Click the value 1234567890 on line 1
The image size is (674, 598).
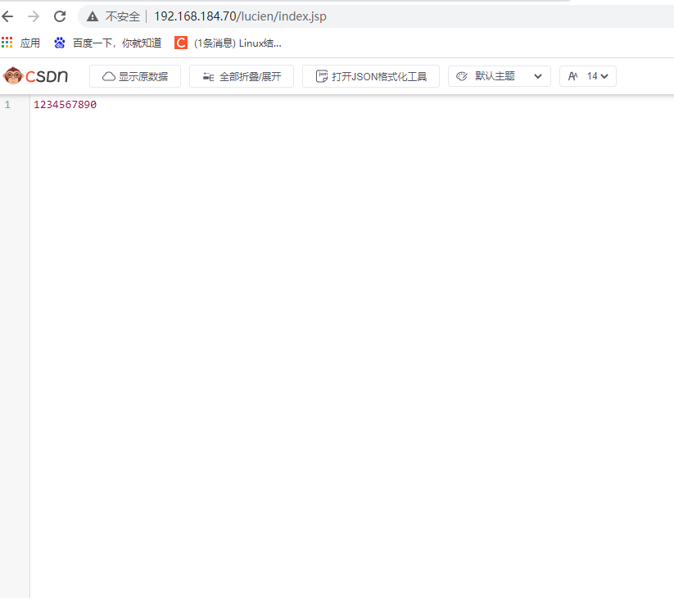[66, 105]
